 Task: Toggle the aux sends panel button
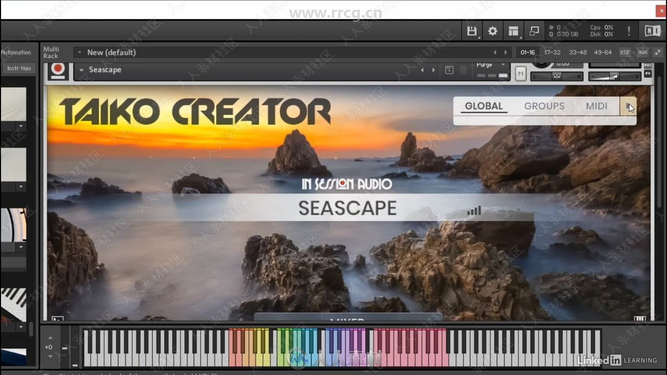pyautogui.click(x=643, y=52)
